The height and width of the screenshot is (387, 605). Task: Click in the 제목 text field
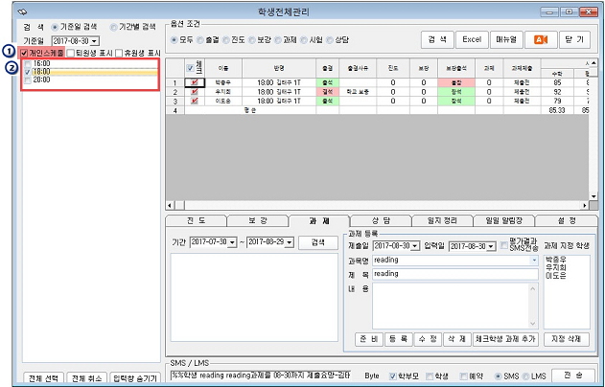[x=454, y=273]
